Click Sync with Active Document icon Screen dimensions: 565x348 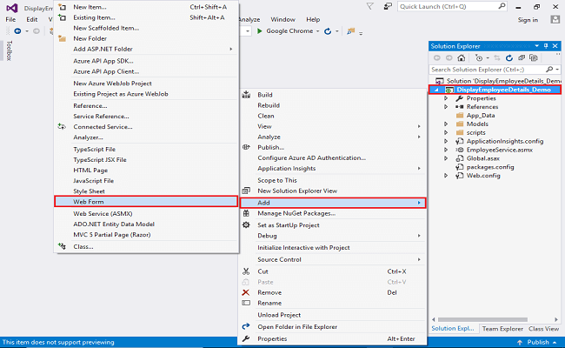click(497, 57)
